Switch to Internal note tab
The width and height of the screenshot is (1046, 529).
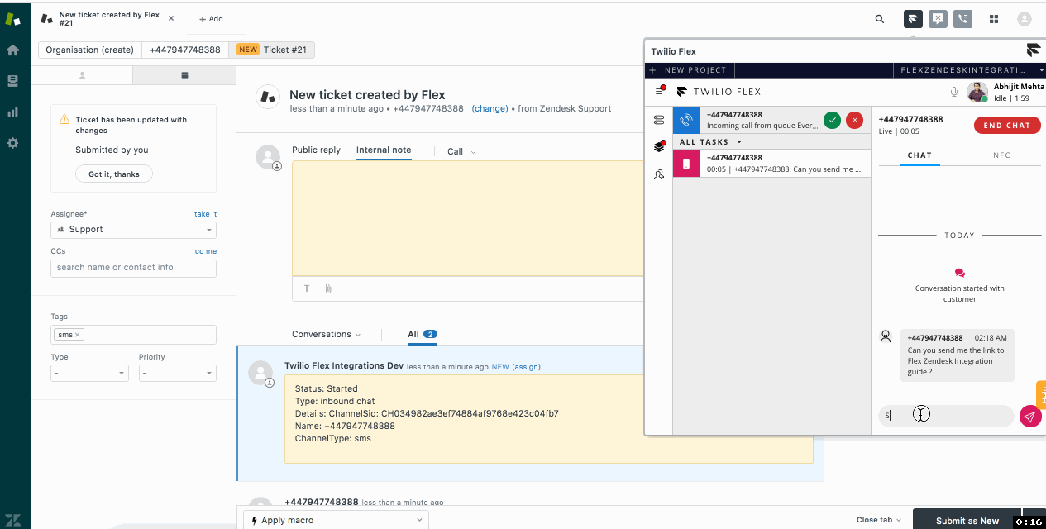point(384,150)
